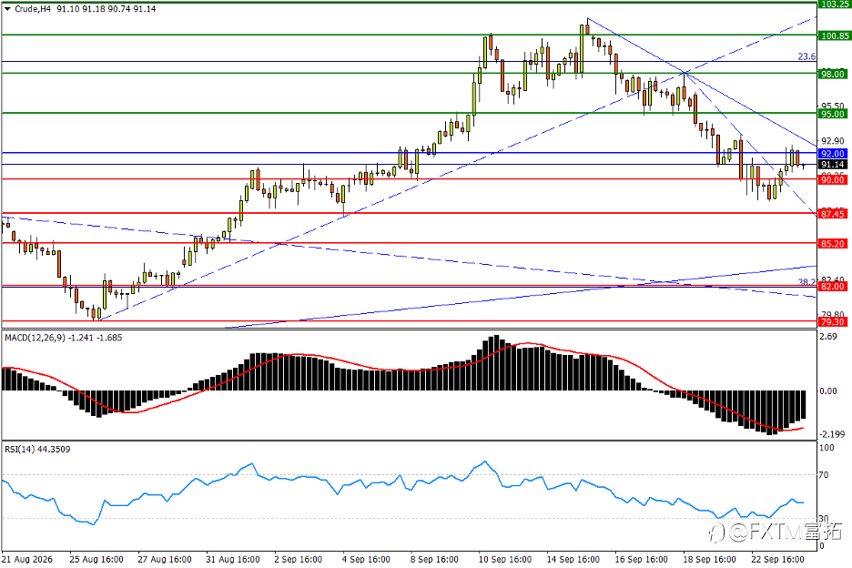Click the red 82.00 price label
The height and width of the screenshot is (568, 852).
pyautogui.click(x=833, y=287)
